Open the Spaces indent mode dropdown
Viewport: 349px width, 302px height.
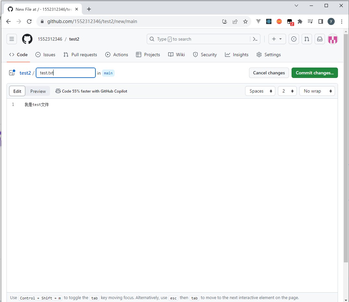pyautogui.click(x=260, y=91)
